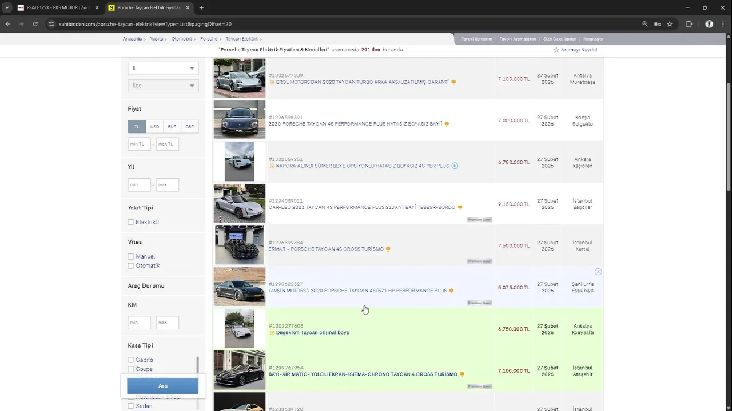The height and width of the screenshot is (411, 732).
Task: Click the Premium Galeri badge on the CAR-LEO listing
Action: (479, 219)
